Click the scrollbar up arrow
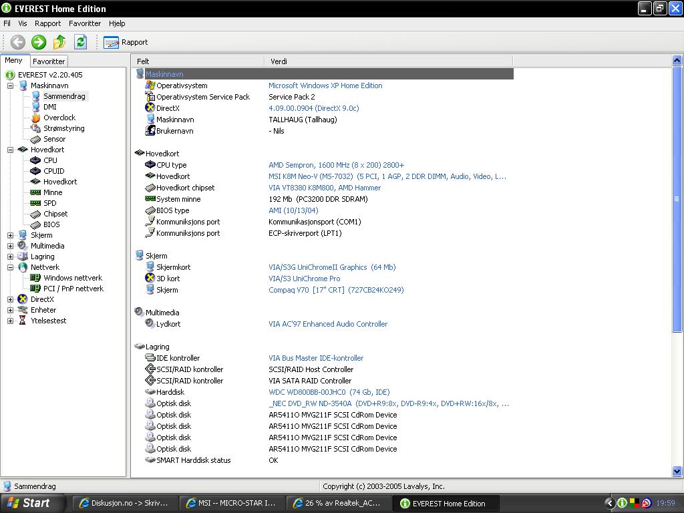The height and width of the screenshot is (513, 684). 677,61
